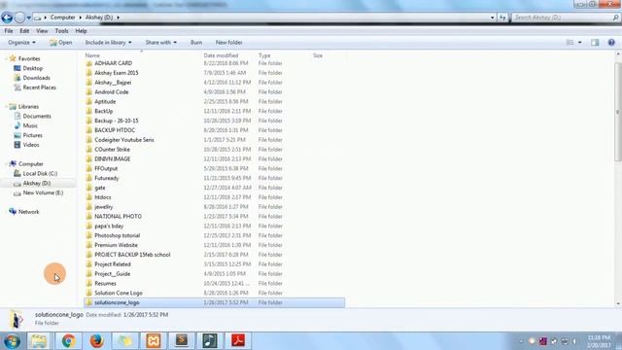622x350 pixels.
Task: Select the ADHAAR CARD folder icon
Action: [88, 63]
